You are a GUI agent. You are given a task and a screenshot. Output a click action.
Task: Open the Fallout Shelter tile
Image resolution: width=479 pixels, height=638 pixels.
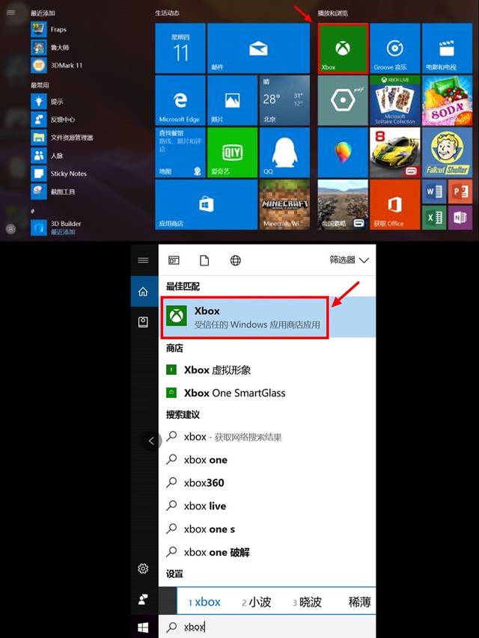pos(447,152)
